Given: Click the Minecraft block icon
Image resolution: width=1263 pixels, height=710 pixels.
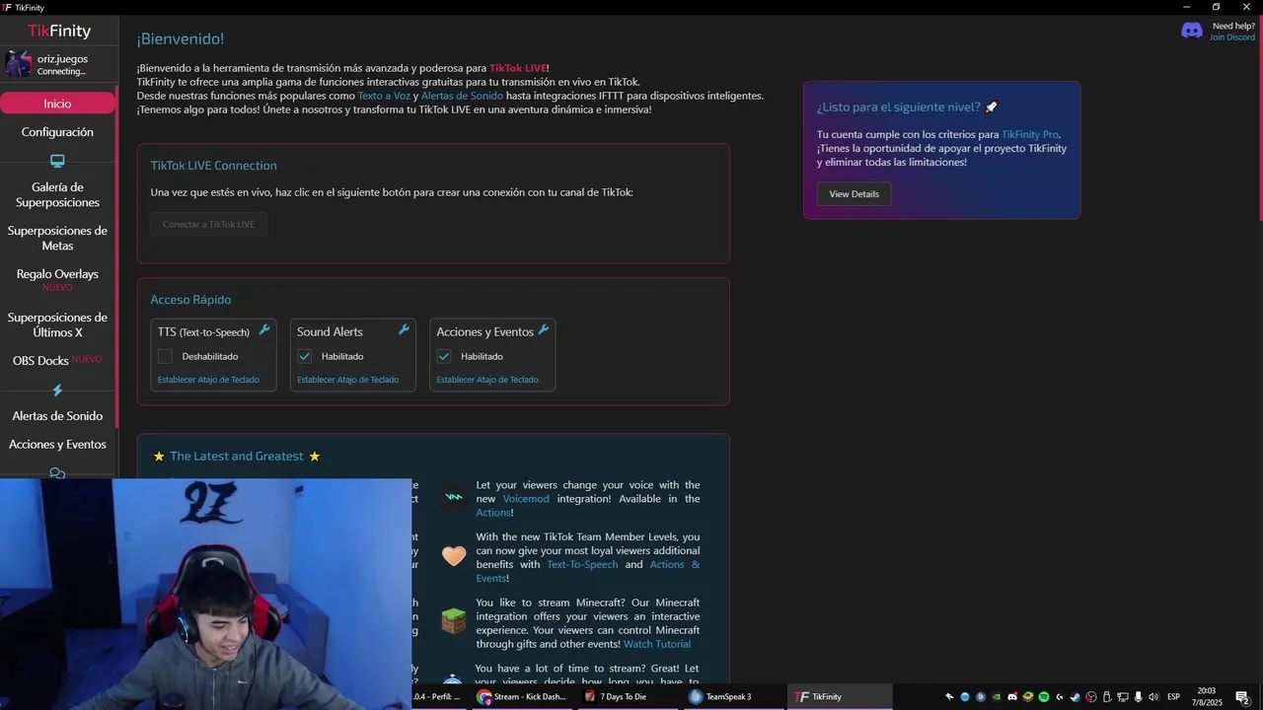Looking at the screenshot, I should 453,621.
